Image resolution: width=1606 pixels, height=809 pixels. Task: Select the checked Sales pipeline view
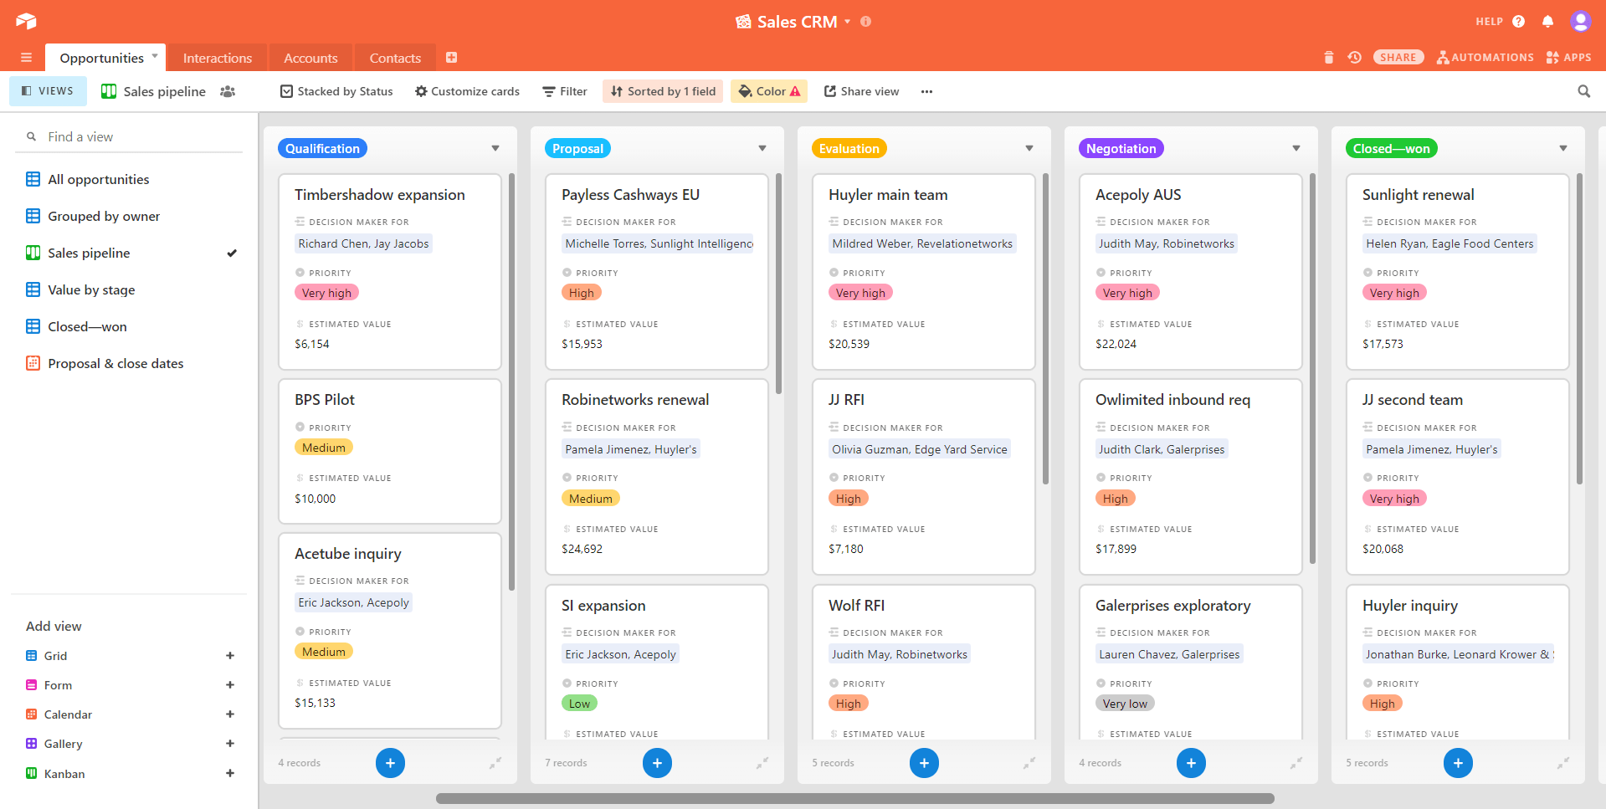89,253
